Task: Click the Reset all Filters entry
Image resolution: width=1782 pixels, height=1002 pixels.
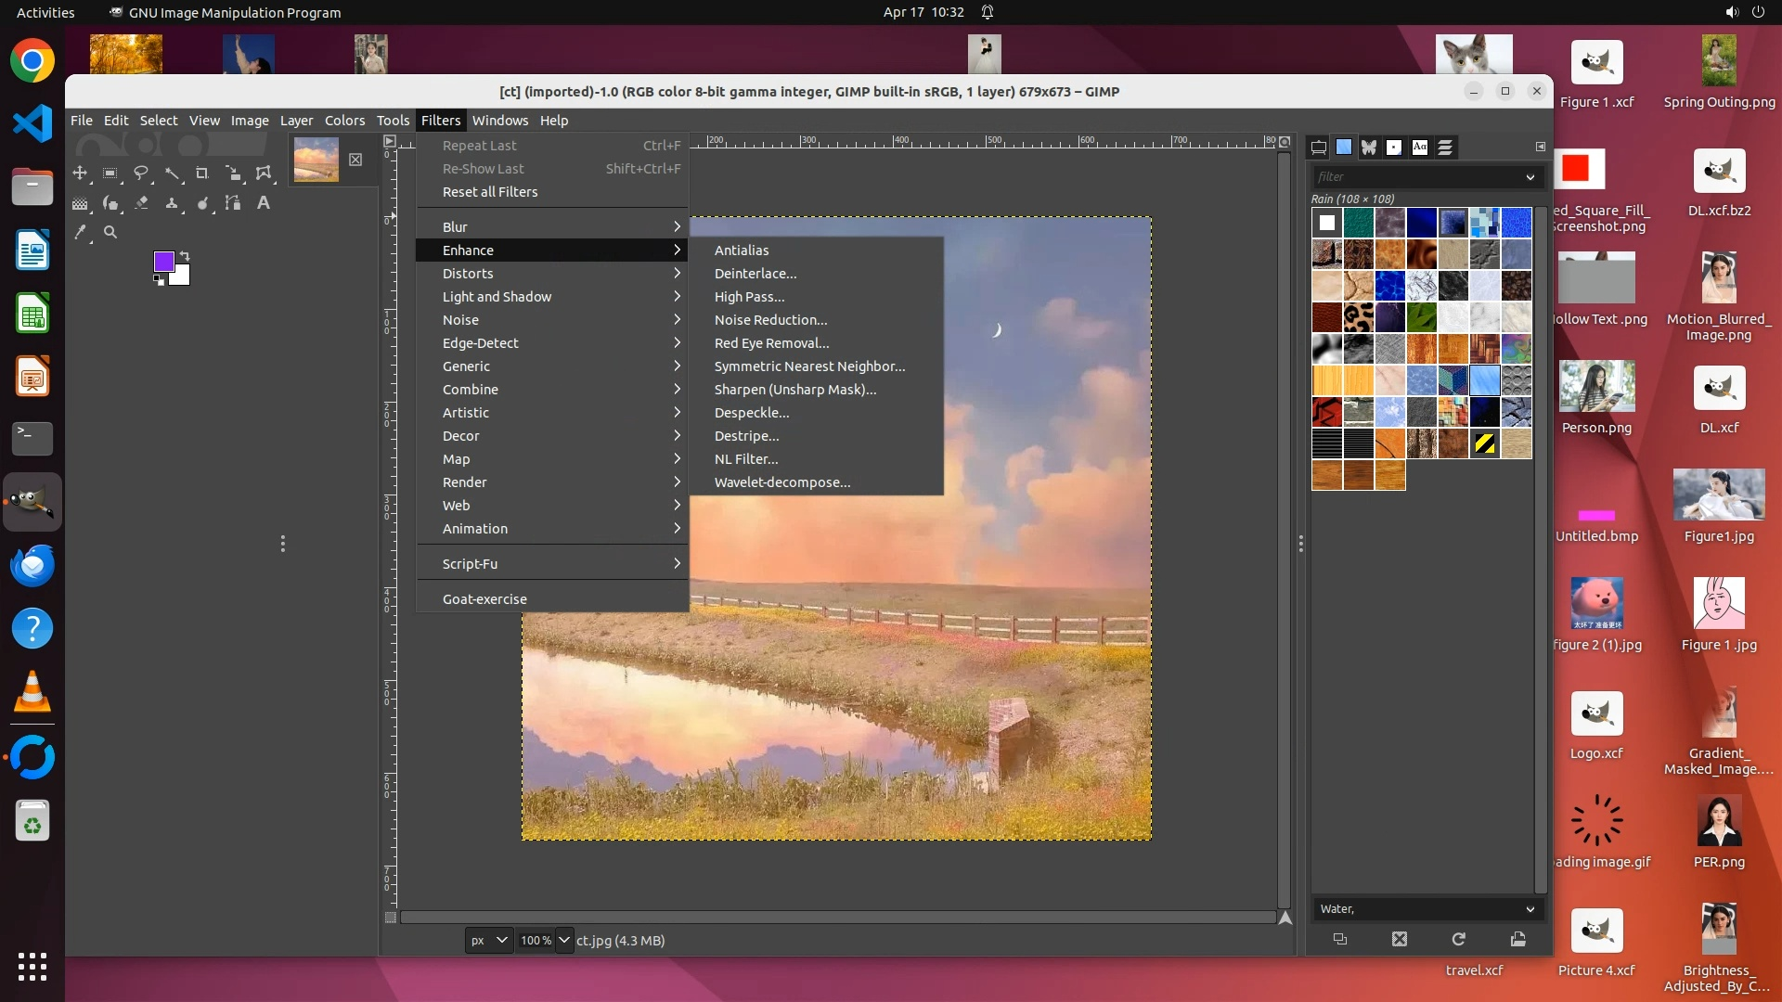Action: [x=490, y=192]
